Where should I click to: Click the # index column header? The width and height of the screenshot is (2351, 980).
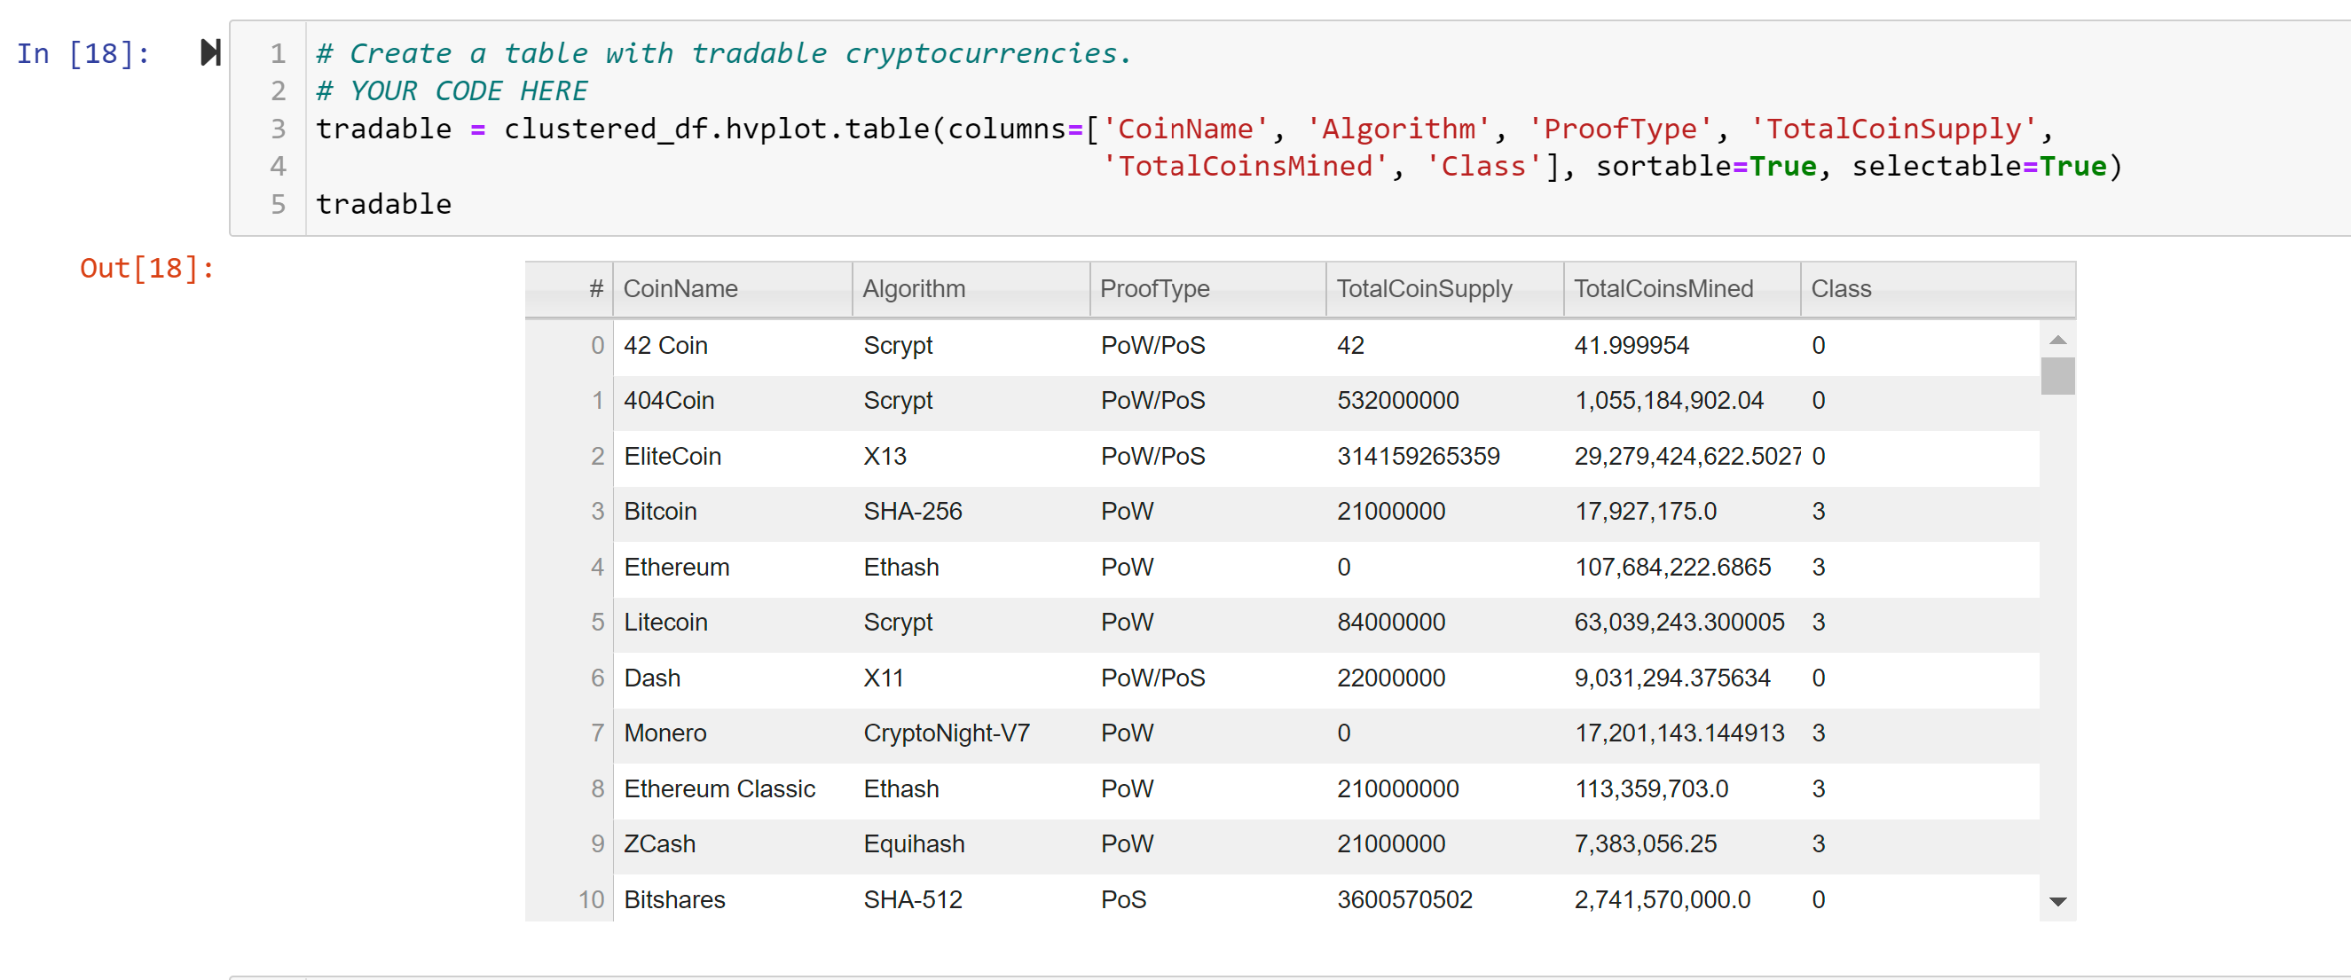pyautogui.click(x=570, y=289)
